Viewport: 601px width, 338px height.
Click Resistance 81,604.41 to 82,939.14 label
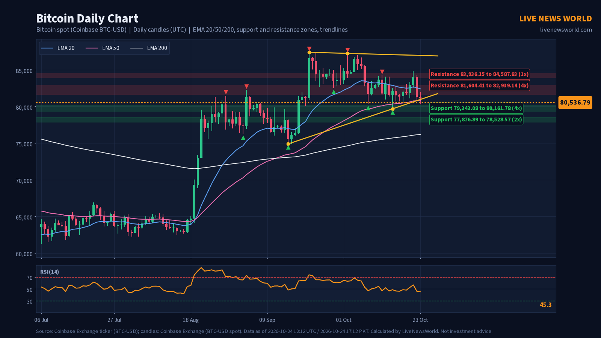pyautogui.click(x=480, y=86)
